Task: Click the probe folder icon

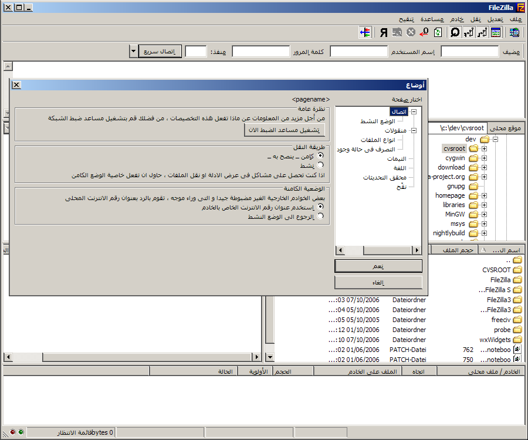Action: pos(517,330)
